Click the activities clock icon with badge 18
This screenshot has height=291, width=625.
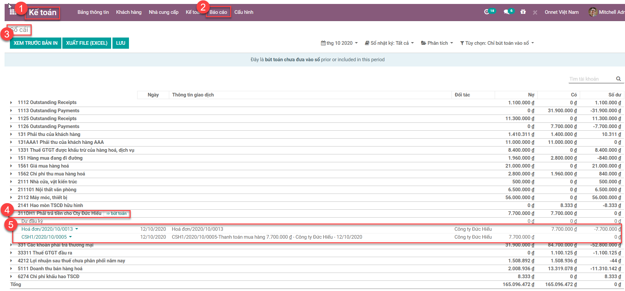487,12
